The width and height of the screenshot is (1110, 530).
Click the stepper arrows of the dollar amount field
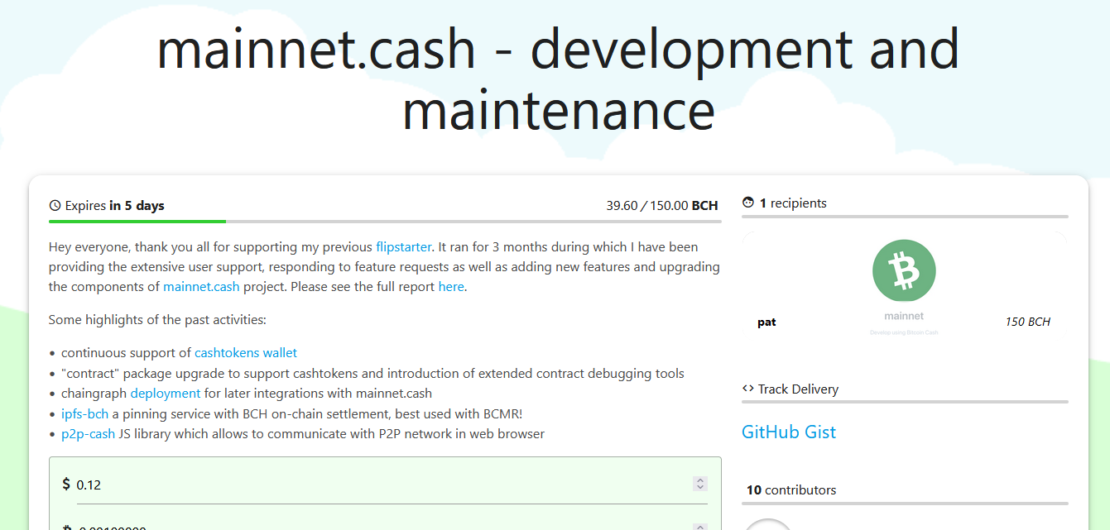click(700, 485)
